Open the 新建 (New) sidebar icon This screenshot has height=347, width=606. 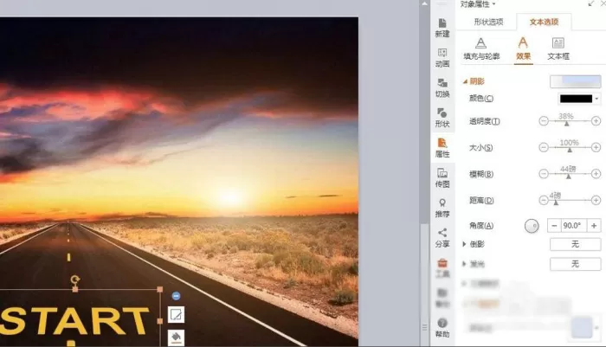pyautogui.click(x=442, y=28)
